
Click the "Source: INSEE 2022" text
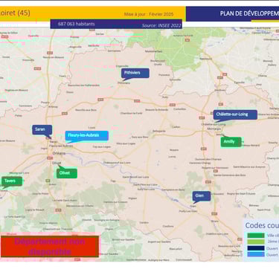point(161,25)
